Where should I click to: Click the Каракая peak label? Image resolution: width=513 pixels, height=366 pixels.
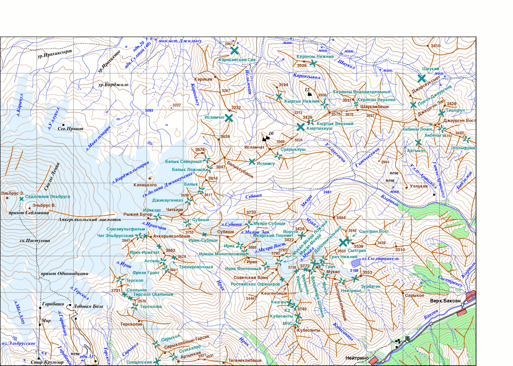coord(203,79)
